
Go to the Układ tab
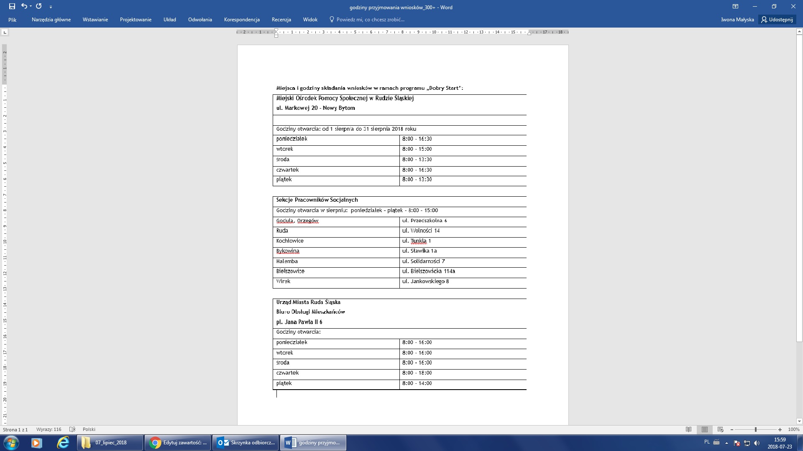170,20
